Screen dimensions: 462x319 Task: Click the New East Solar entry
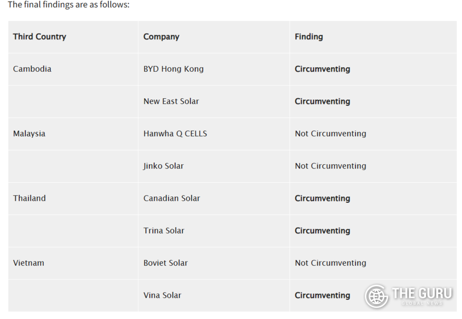(171, 101)
